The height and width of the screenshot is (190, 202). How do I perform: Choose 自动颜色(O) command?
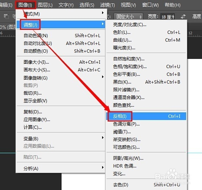point(61,51)
